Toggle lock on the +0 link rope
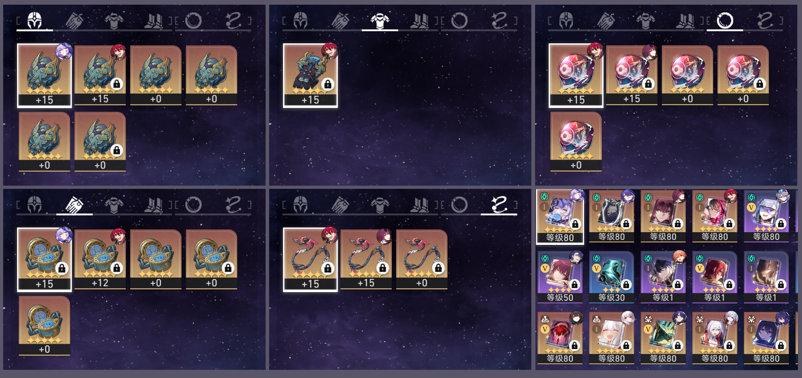Image resolution: width=802 pixels, height=378 pixels. tap(438, 268)
